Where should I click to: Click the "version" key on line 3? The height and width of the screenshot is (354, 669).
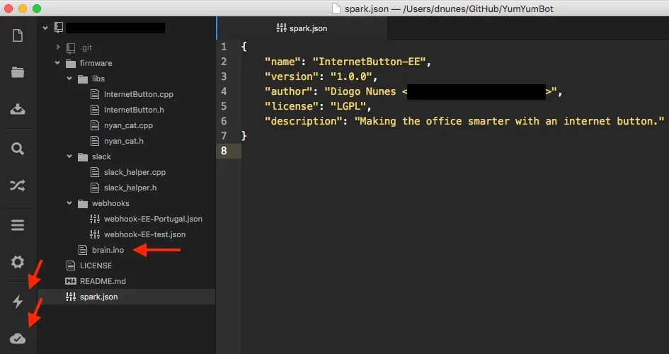(x=292, y=76)
